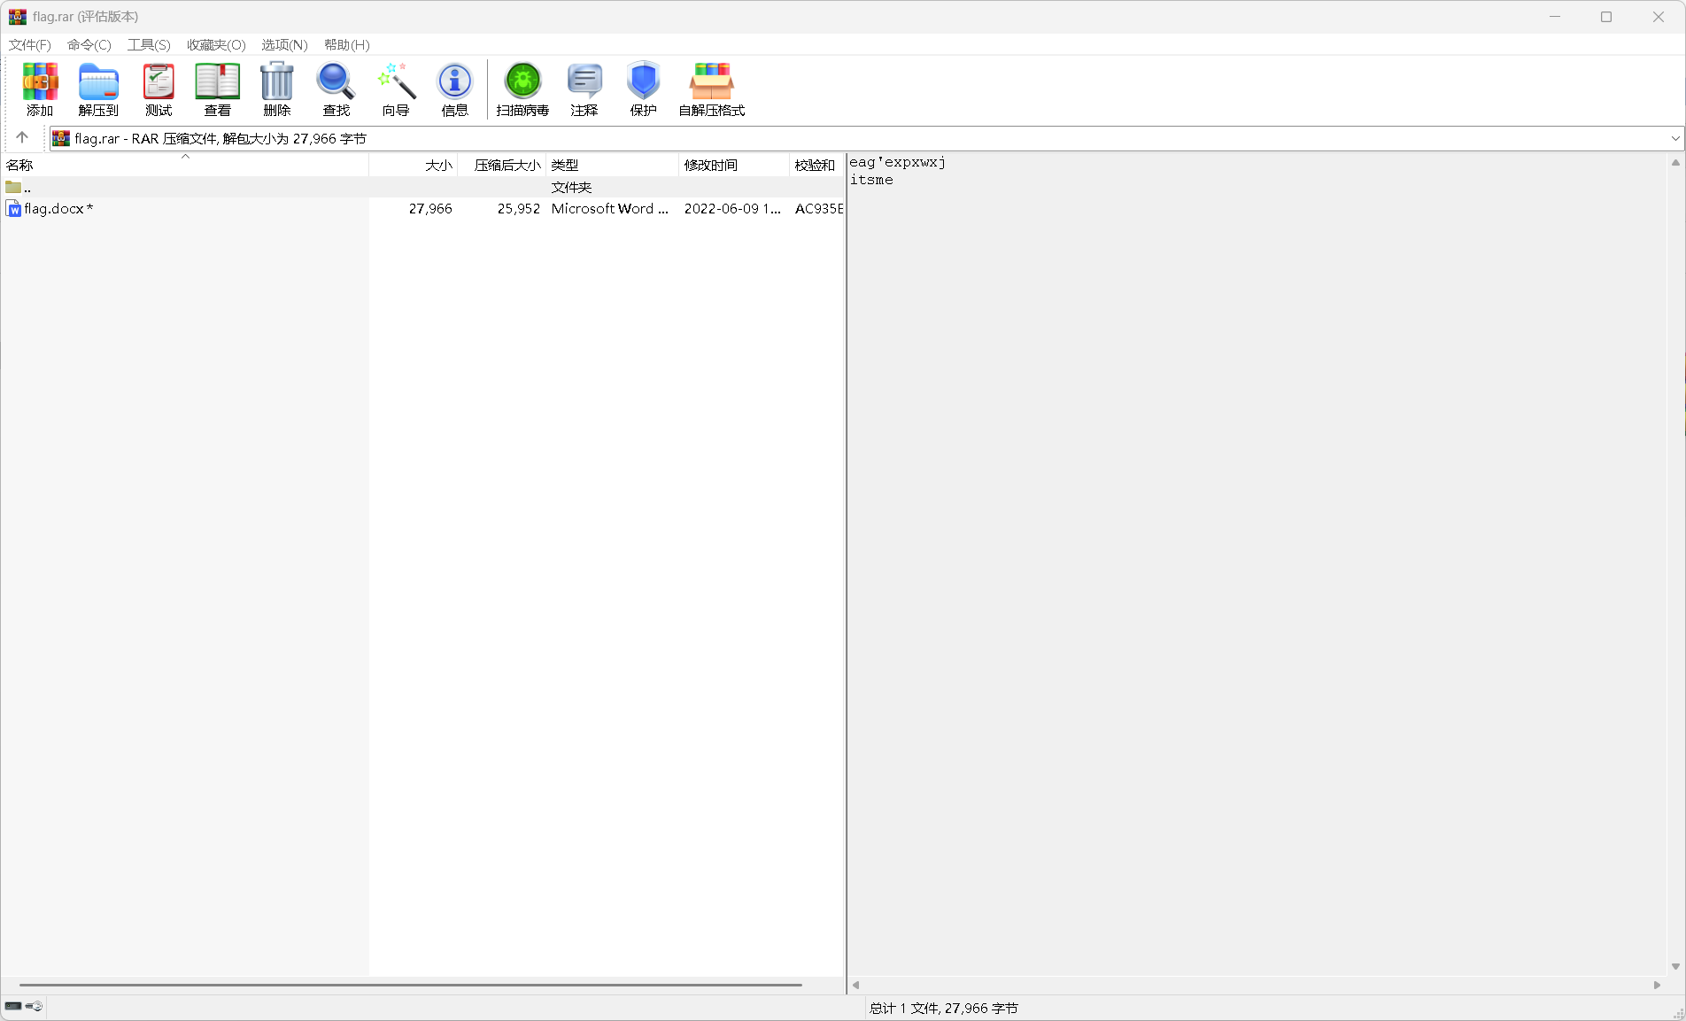Open the File (文件) menu
The image size is (1686, 1021).
[30, 44]
